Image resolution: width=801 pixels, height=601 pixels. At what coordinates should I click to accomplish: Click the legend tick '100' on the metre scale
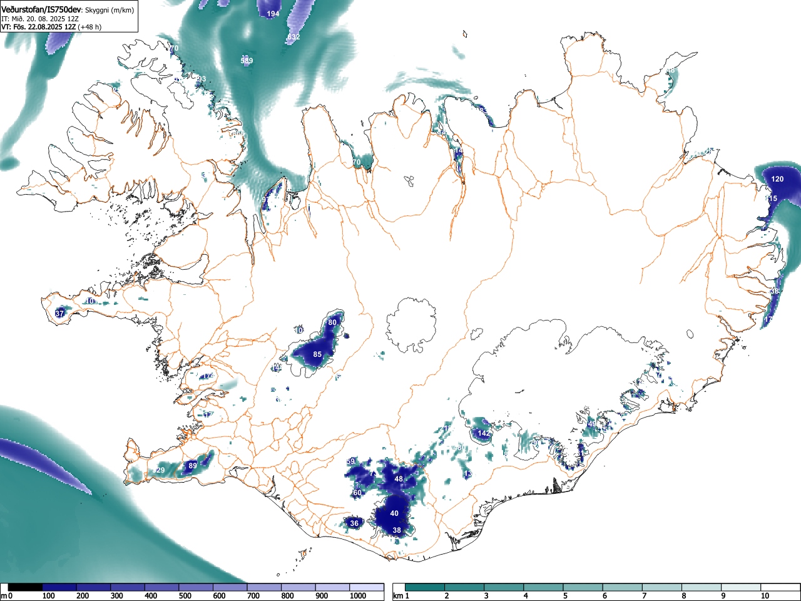(x=49, y=596)
